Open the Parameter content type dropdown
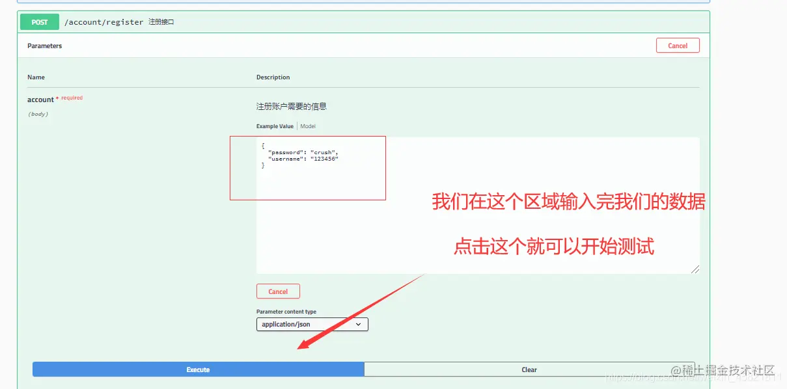 coord(311,324)
